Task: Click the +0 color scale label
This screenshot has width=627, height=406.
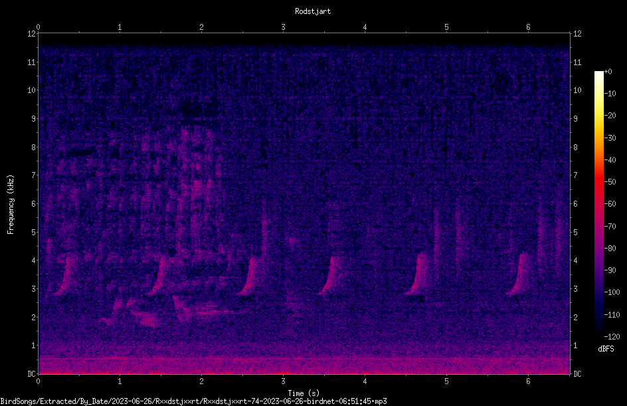Action: [608, 72]
